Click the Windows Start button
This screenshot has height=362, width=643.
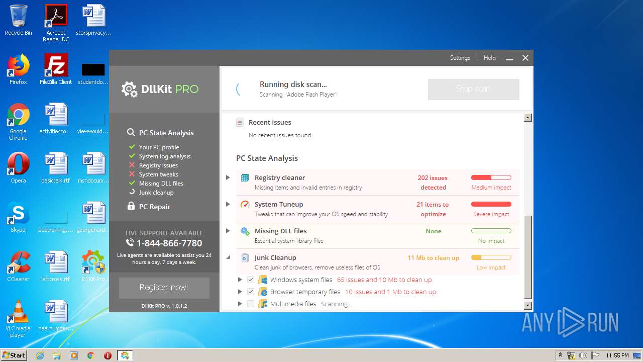point(14,355)
